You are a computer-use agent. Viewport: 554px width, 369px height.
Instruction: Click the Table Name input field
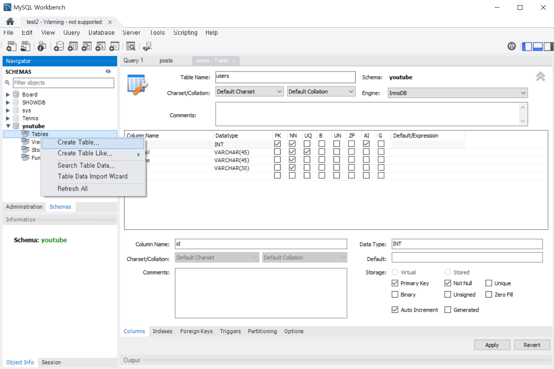[x=285, y=77]
